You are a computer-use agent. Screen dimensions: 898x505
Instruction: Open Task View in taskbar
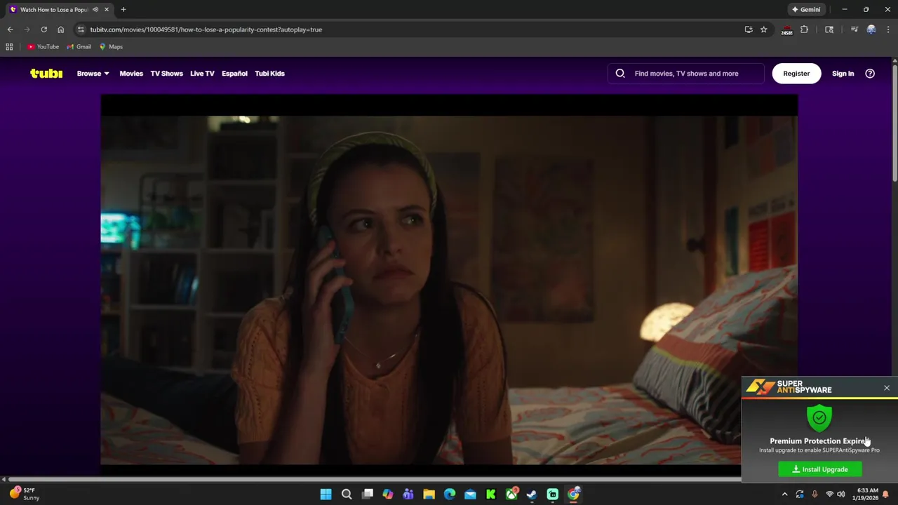click(367, 494)
